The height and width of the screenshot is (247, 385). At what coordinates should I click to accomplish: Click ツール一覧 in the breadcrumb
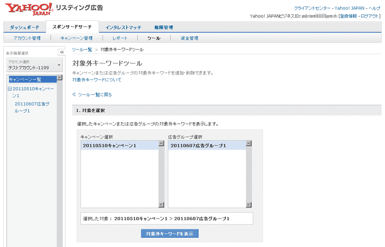(82, 50)
